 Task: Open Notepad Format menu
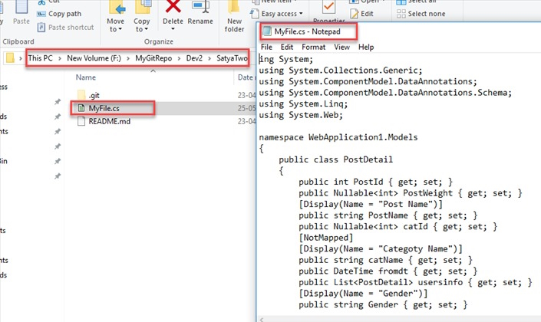point(313,47)
